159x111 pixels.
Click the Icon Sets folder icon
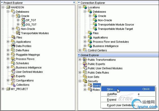point(85,77)
